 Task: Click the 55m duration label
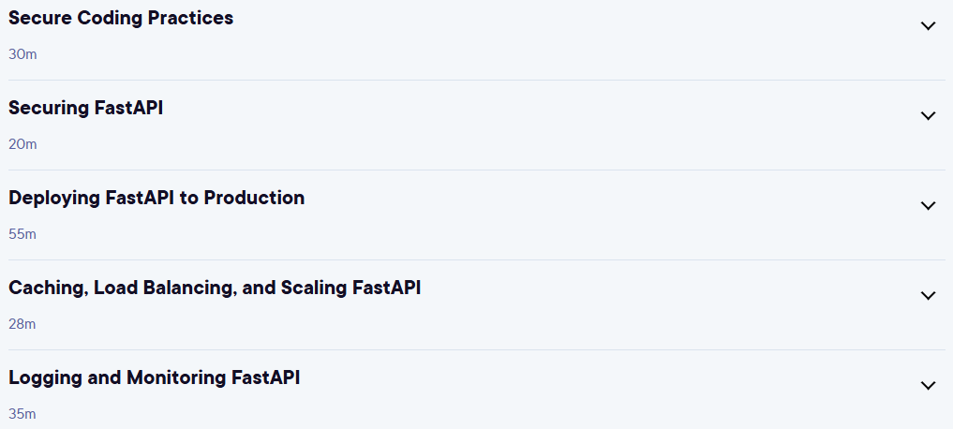tap(22, 234)
